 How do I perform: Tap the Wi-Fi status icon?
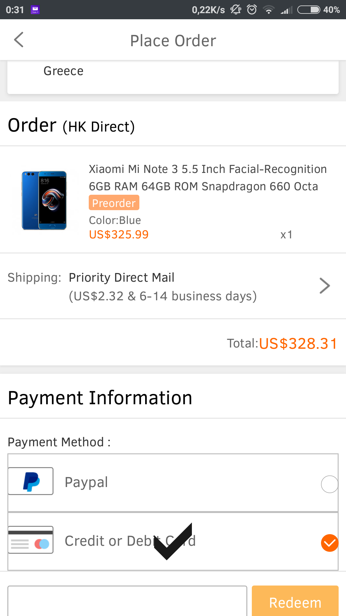(x=268, y=10)
